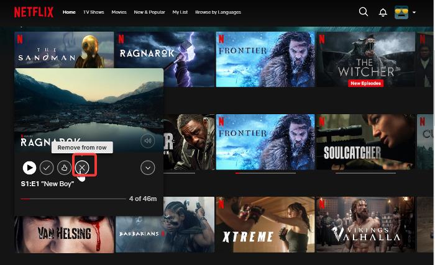This screenshot has height=265, width=435.
Task: Open the second row Frontier thumbnail
Action: pyautogui.click(x=265, y=142)
